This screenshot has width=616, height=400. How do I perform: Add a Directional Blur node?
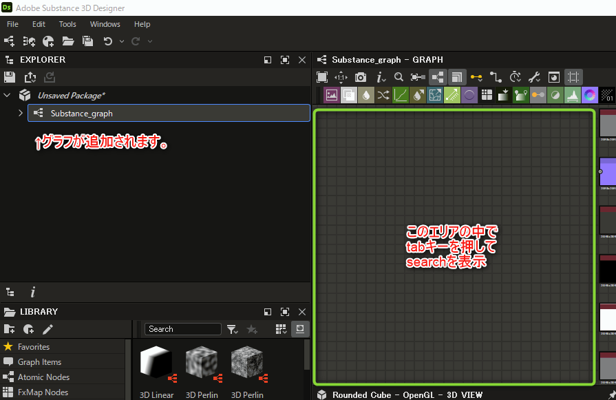point(418,95)
